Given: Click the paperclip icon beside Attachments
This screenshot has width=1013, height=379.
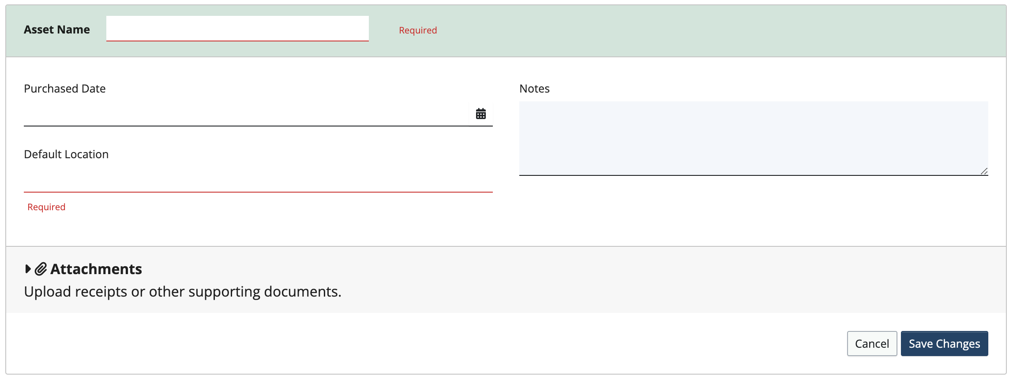Looking at the screenshot, I should click(x=41, y=269).
